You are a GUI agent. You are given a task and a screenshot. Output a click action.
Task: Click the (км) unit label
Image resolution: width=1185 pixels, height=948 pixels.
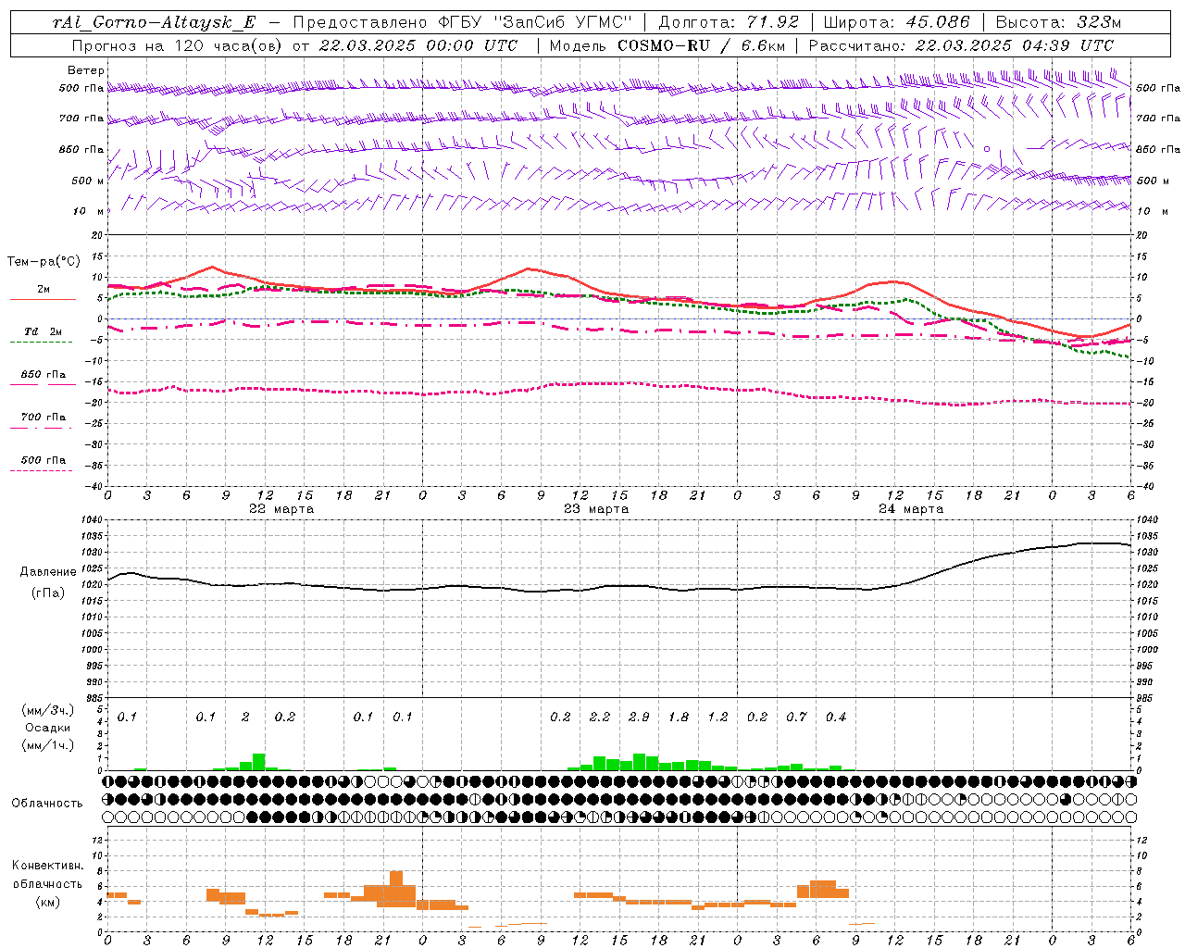pyautogui.click(x=47, y=902)
